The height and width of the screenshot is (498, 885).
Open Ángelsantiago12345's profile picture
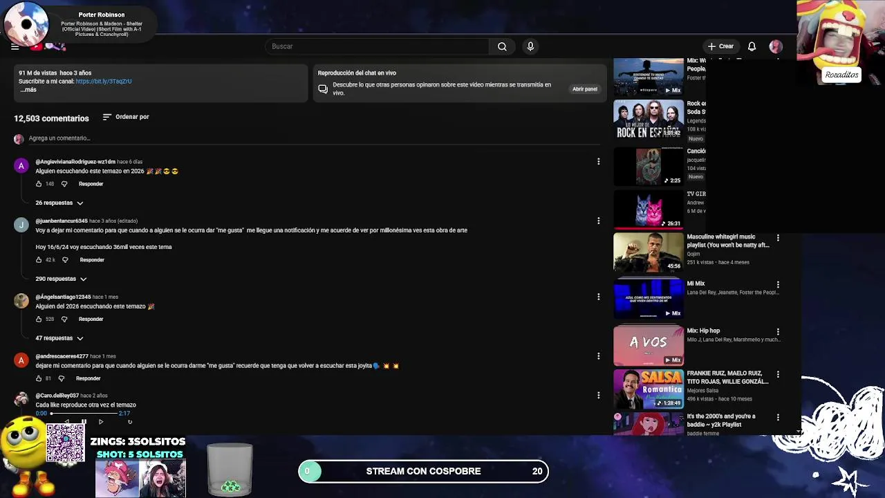21,301
